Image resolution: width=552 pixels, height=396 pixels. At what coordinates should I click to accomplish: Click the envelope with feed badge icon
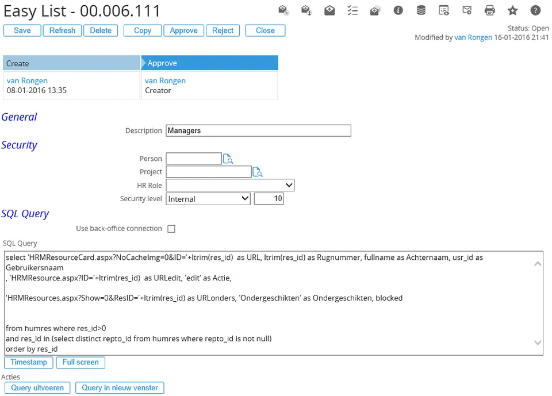pos(283,10)
